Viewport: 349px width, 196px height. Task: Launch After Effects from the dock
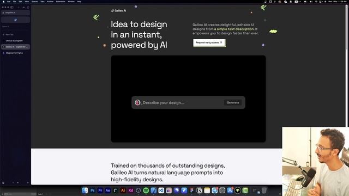pos(108,191)
